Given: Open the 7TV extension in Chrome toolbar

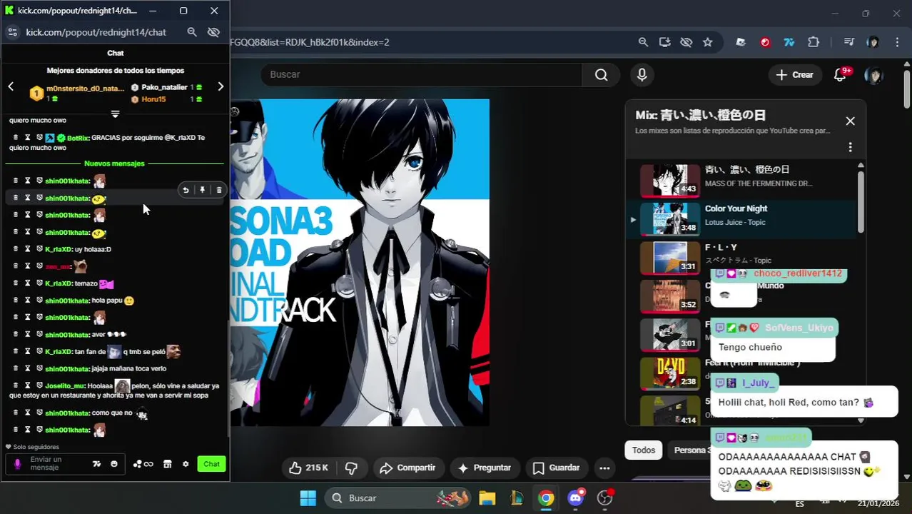Looking at the screenshot, I should tap(789, 42).
